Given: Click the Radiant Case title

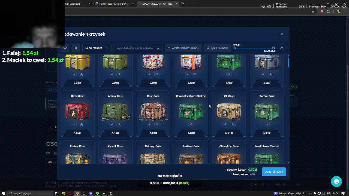Looking at the screenshot, I should pos(191,146).
